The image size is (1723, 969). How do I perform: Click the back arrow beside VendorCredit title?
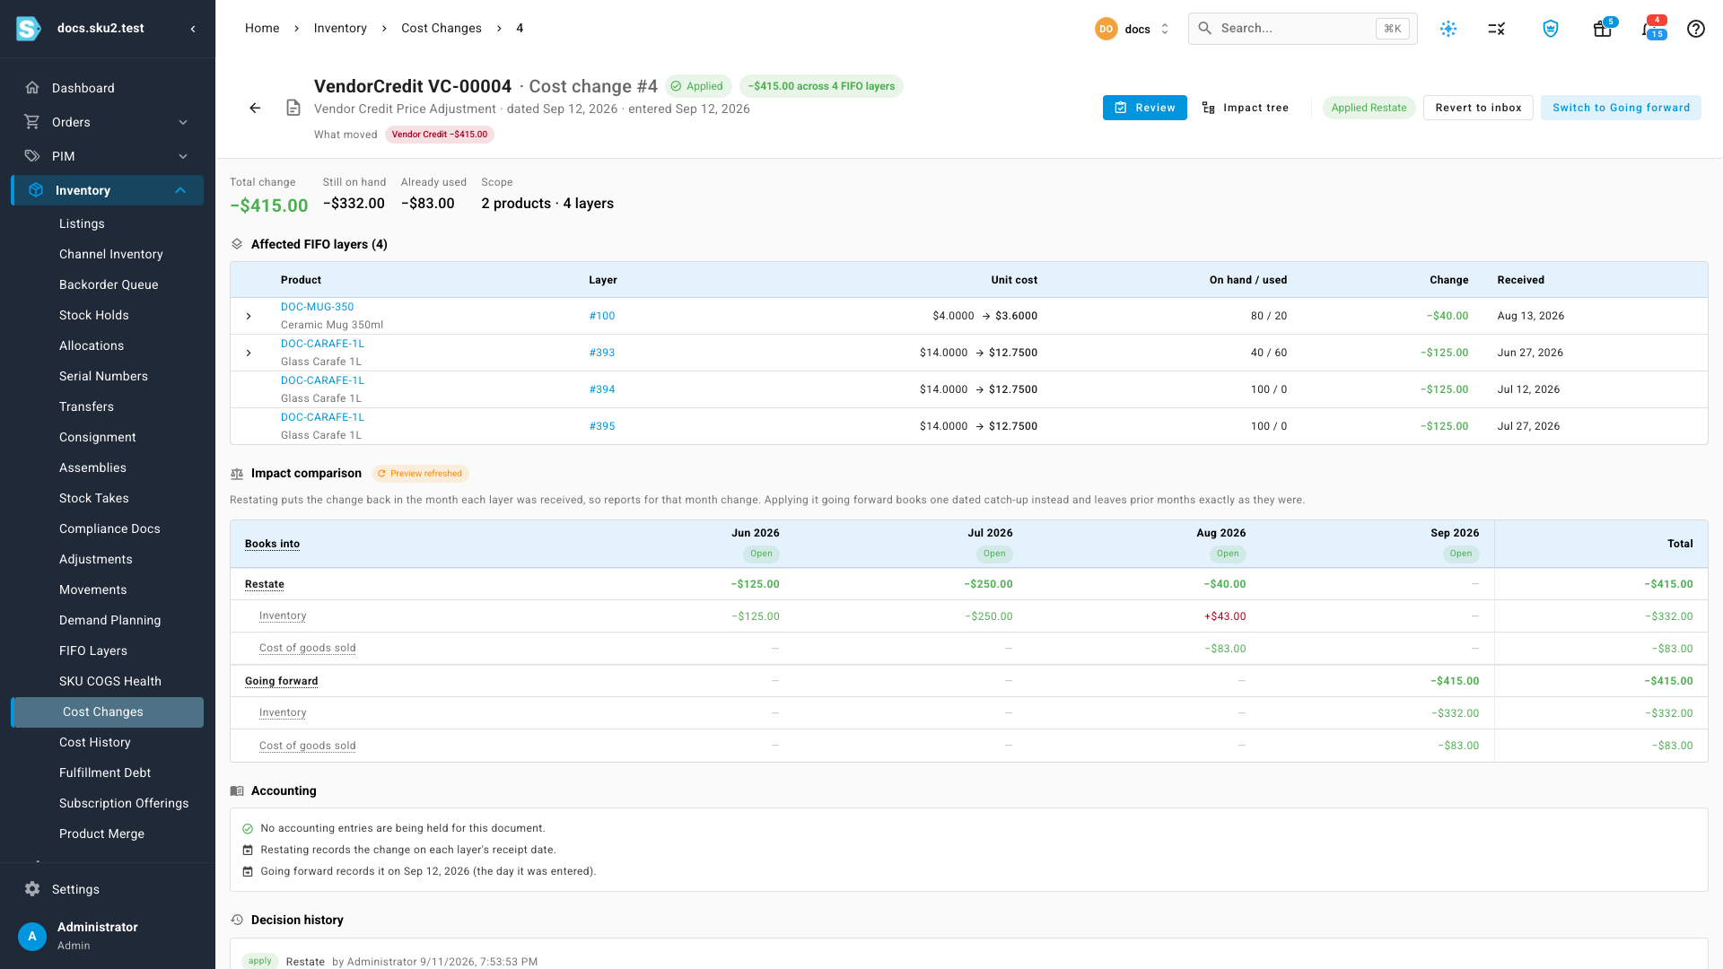[255, 108]
